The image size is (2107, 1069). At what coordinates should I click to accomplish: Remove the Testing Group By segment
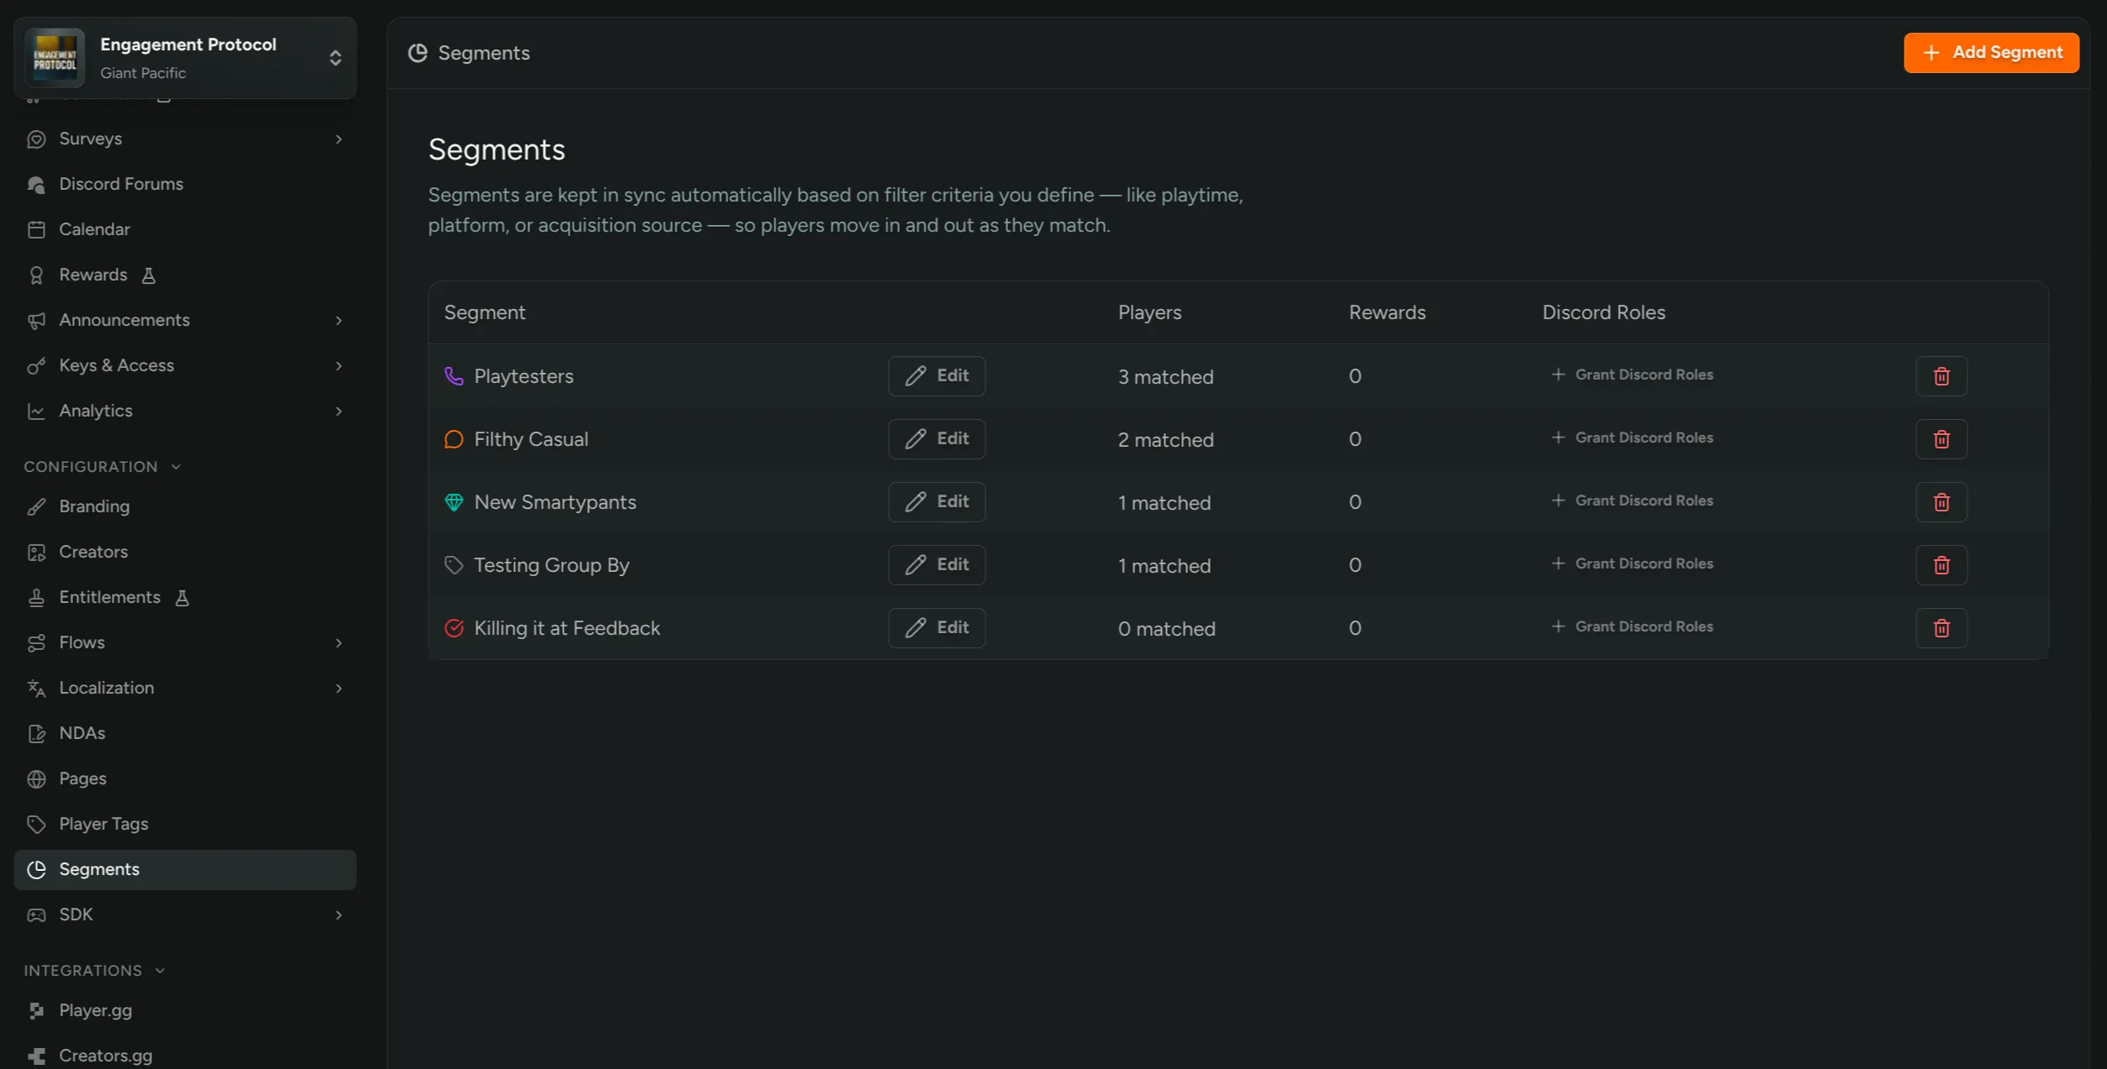coord(1941,565)
